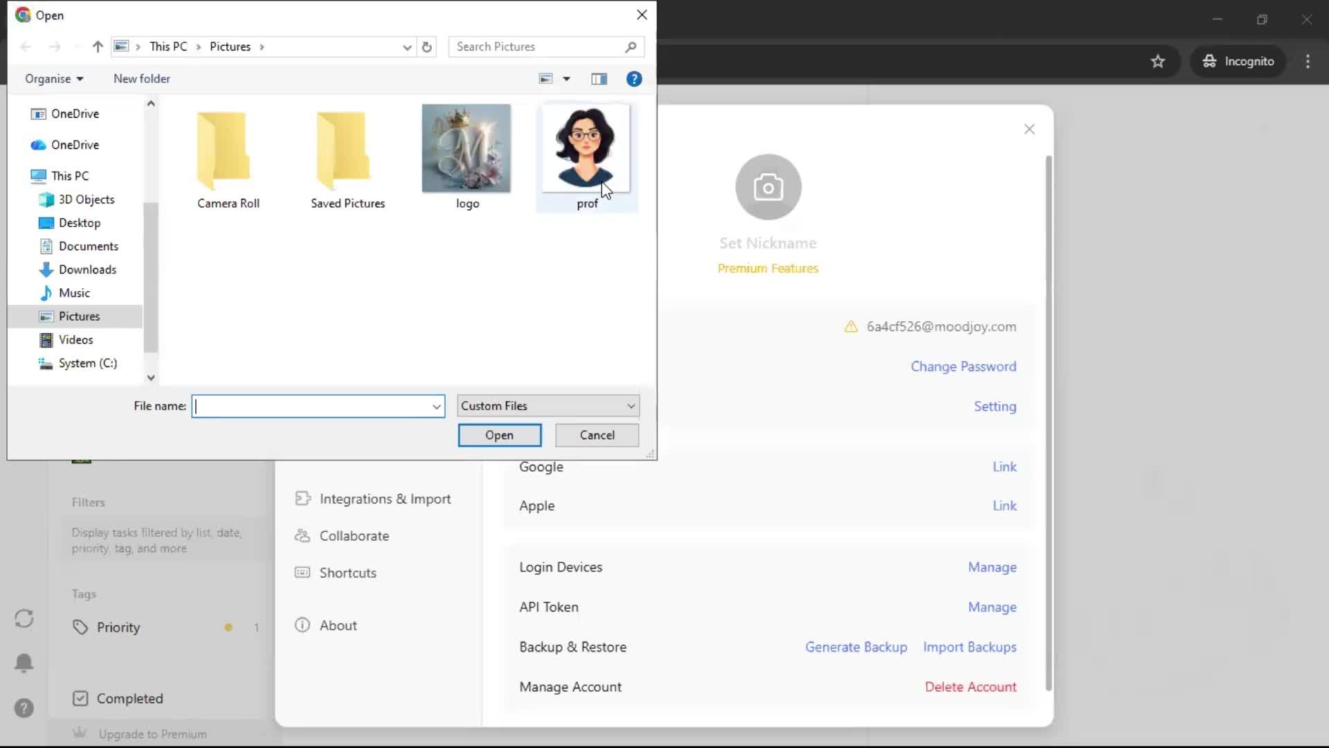Open the file dialog help icon
Screen dimensions: 1329x748
633,79
